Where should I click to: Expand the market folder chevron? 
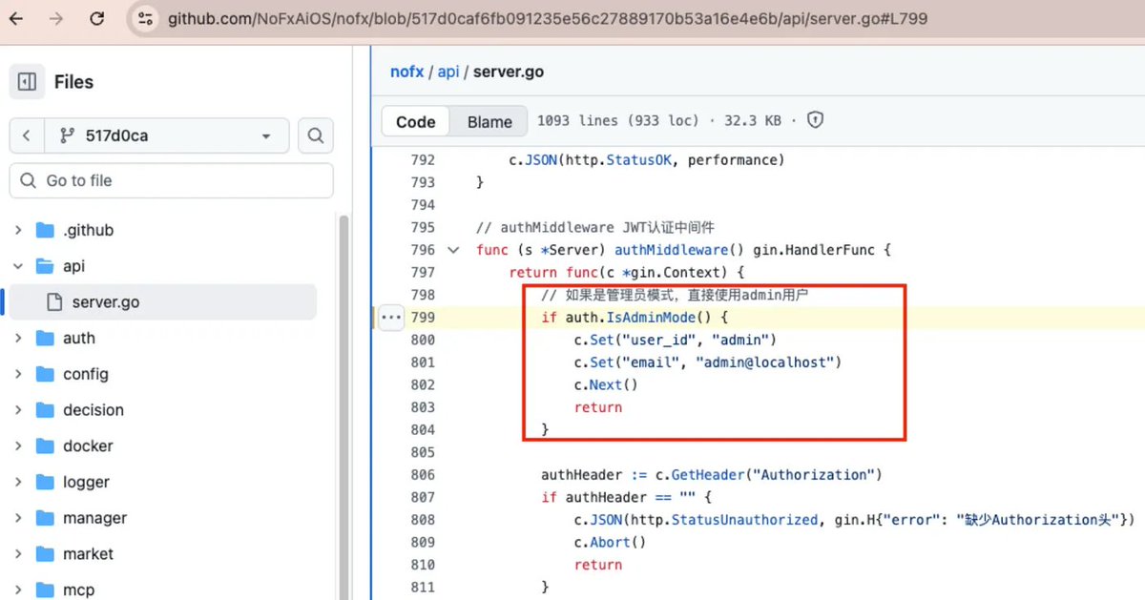tap(18, 554)
